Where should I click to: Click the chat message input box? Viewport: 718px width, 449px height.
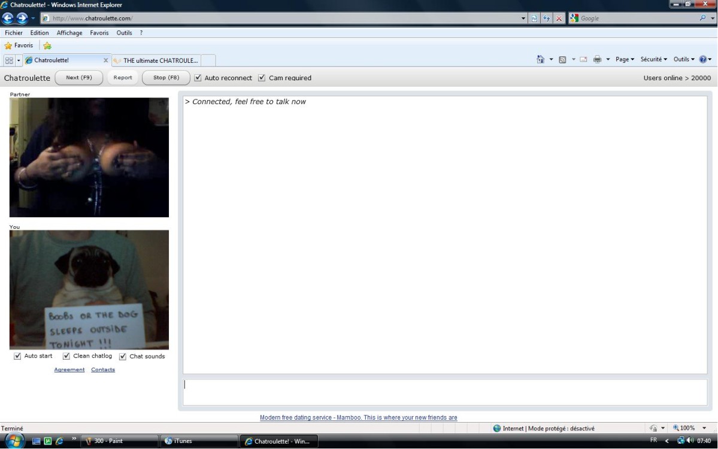(445, 392)
